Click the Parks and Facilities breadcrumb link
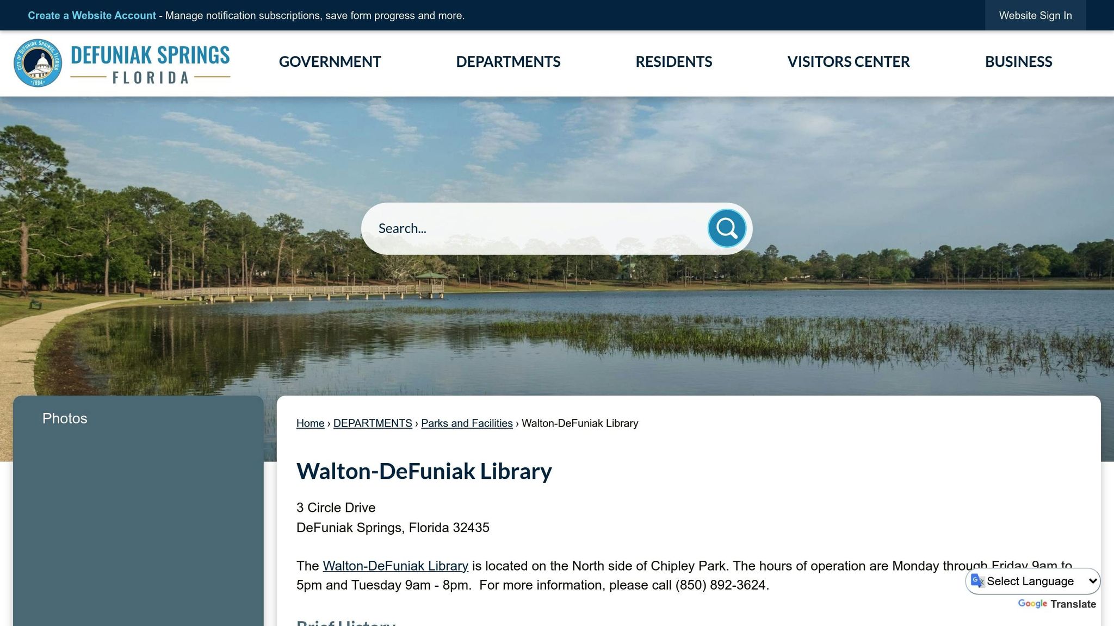The image size is (1114, 626). (x=467, y=423)
